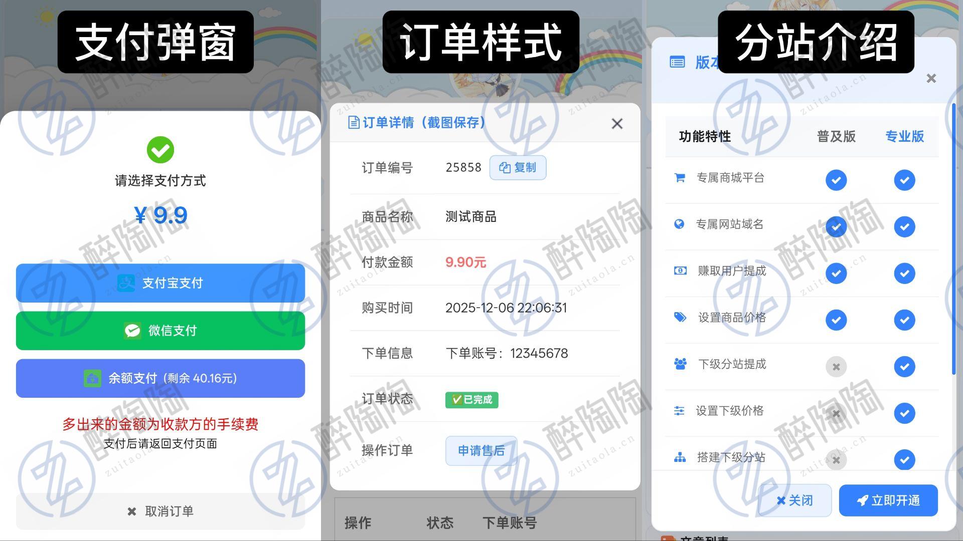The width and height of the screenshot is (963, 541).
Task: Select the 专业版 column header
Action: pos(904,136)
